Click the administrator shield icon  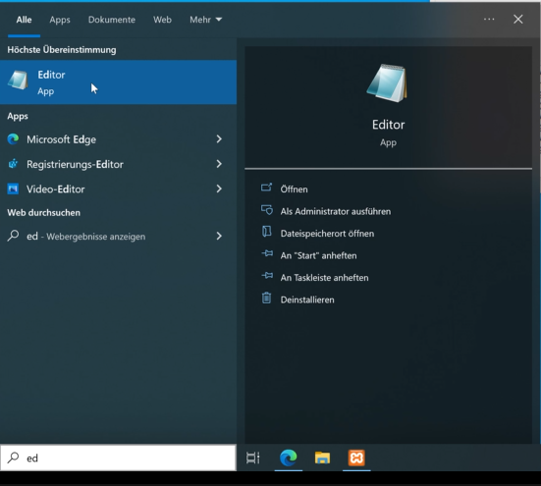(266, 210)
